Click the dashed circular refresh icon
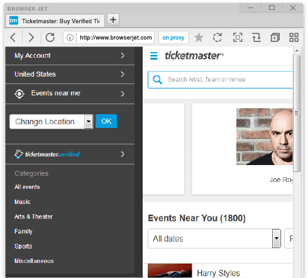Viewport: 308px width, 278px height. point(217,38)
